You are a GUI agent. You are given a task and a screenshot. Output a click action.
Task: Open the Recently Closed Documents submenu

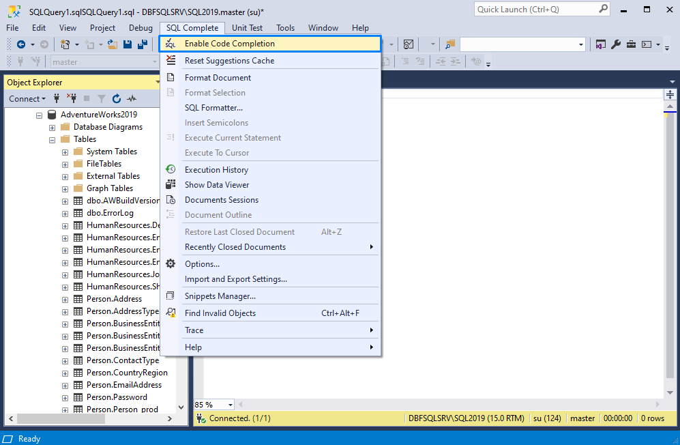[270, 246]
